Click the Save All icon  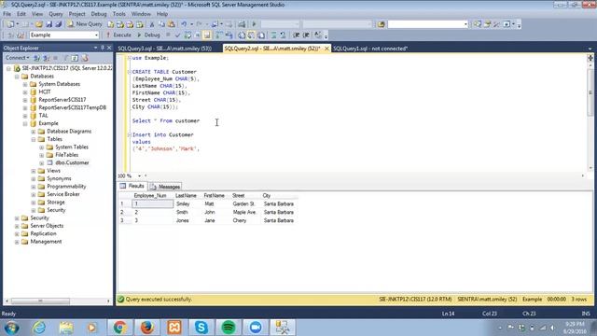tap(58, 24)
